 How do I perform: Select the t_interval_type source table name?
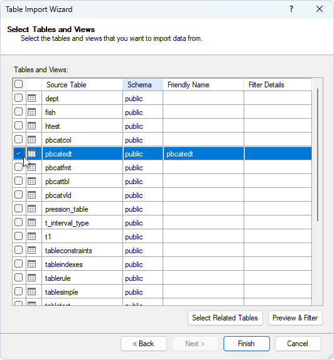pyautogui.click(x=67, y=223)
